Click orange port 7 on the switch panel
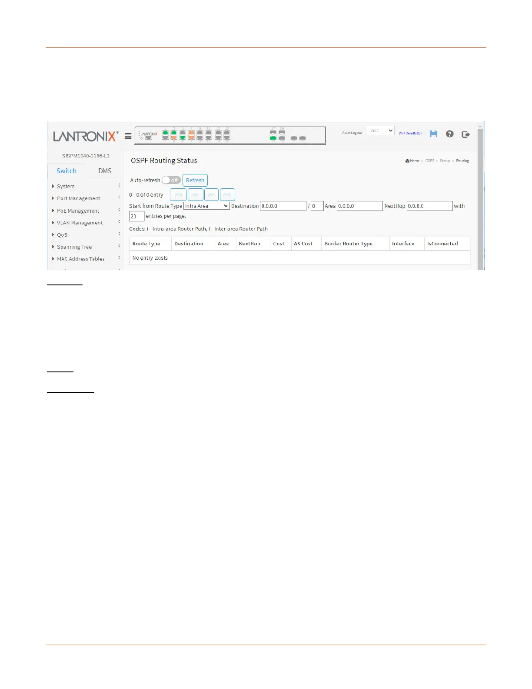 (191, 133)
